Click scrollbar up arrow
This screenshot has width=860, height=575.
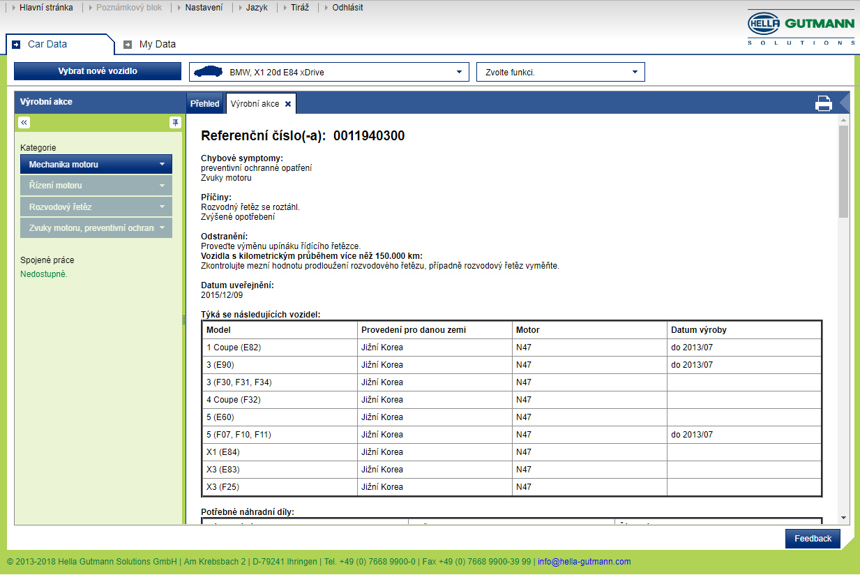pyautogui.click(x=843, y=120)
